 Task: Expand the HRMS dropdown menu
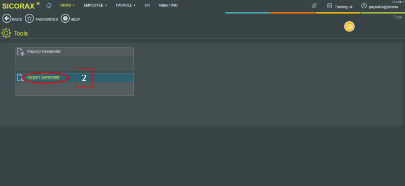67,5
